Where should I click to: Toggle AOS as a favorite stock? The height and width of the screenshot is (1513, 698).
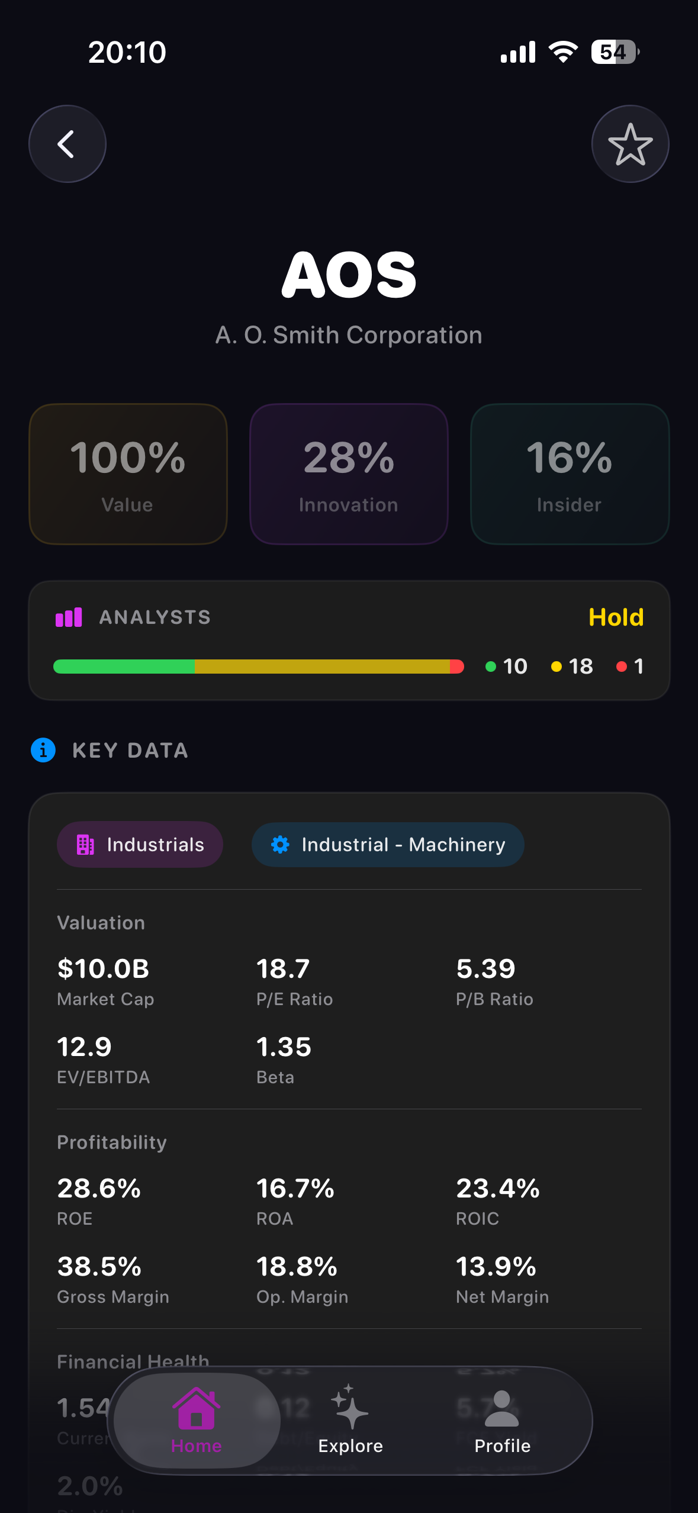pyautogui.click(x=630, y=144)
